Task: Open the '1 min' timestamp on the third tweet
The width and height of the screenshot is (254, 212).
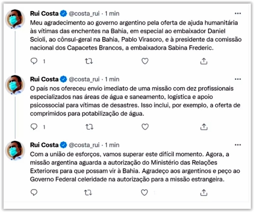Action: (x=112, y=144)
